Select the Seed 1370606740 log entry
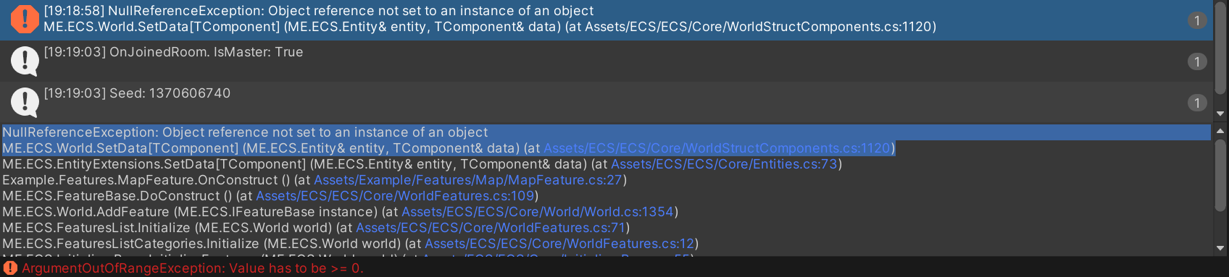Screen dimensions: 1229x277 click(x=606, y=103)
